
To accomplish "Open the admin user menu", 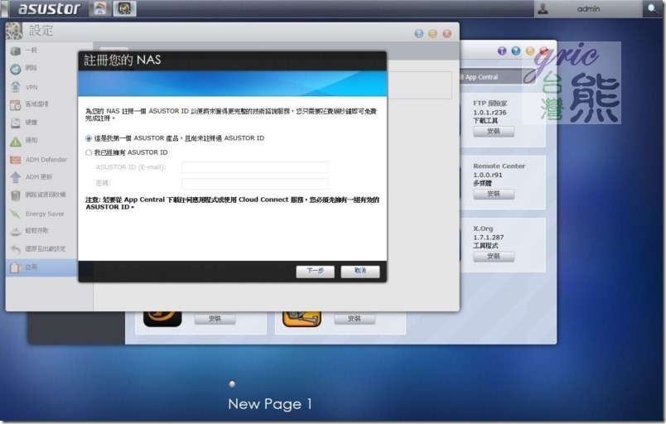I will pos(589,9).
